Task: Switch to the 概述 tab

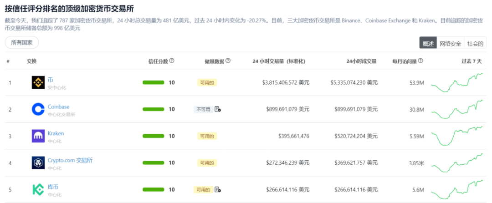Action: pyautogui.click(x=428, y=44)
